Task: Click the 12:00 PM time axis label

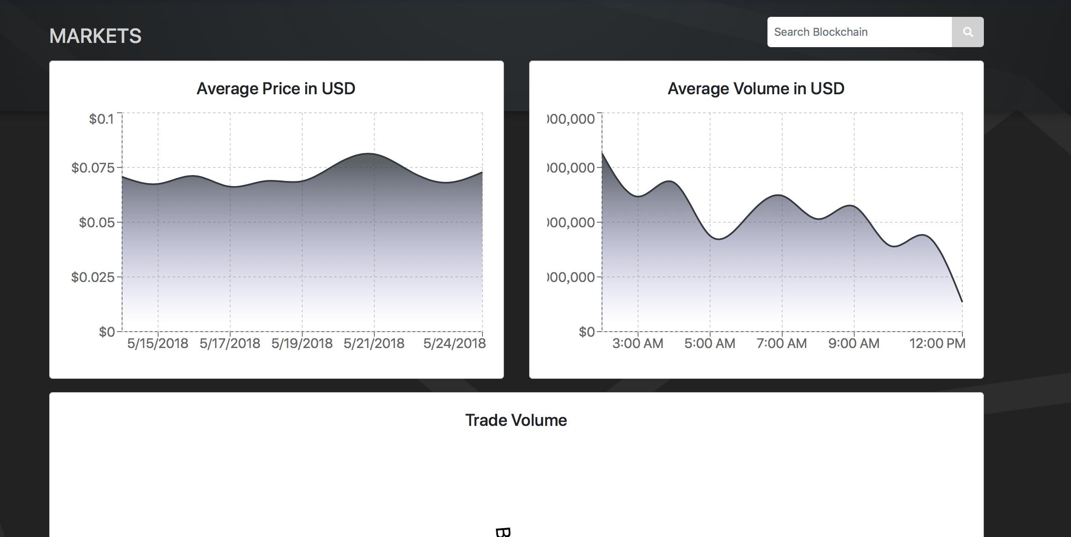Action: coord(937,343)
